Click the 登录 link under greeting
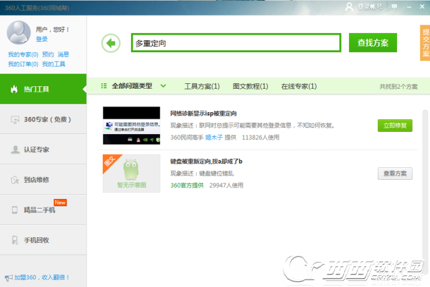 click(x=41, y=39)
